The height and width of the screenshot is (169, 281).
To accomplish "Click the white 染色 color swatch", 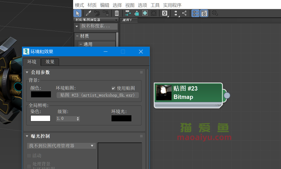I will (40, 118).
